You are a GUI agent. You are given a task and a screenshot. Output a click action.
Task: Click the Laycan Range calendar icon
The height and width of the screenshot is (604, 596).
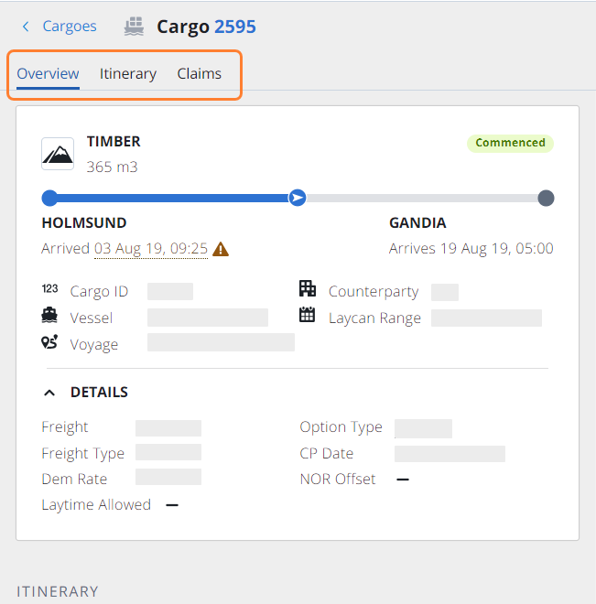pos(307,315)
